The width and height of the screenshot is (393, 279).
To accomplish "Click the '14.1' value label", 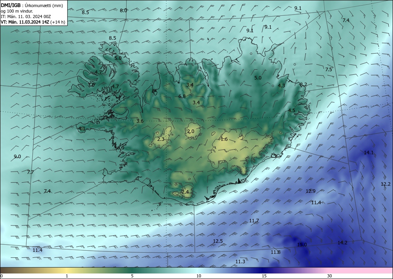I will 369,153.
